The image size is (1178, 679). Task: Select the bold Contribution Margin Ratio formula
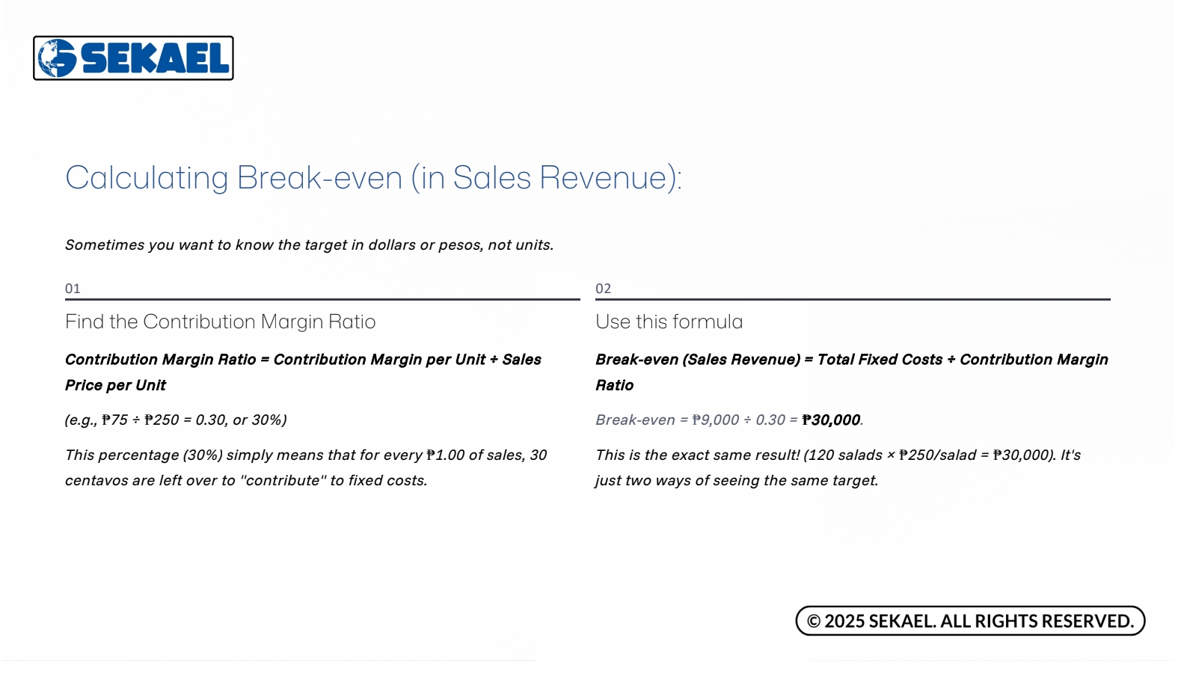pos(303,372)
